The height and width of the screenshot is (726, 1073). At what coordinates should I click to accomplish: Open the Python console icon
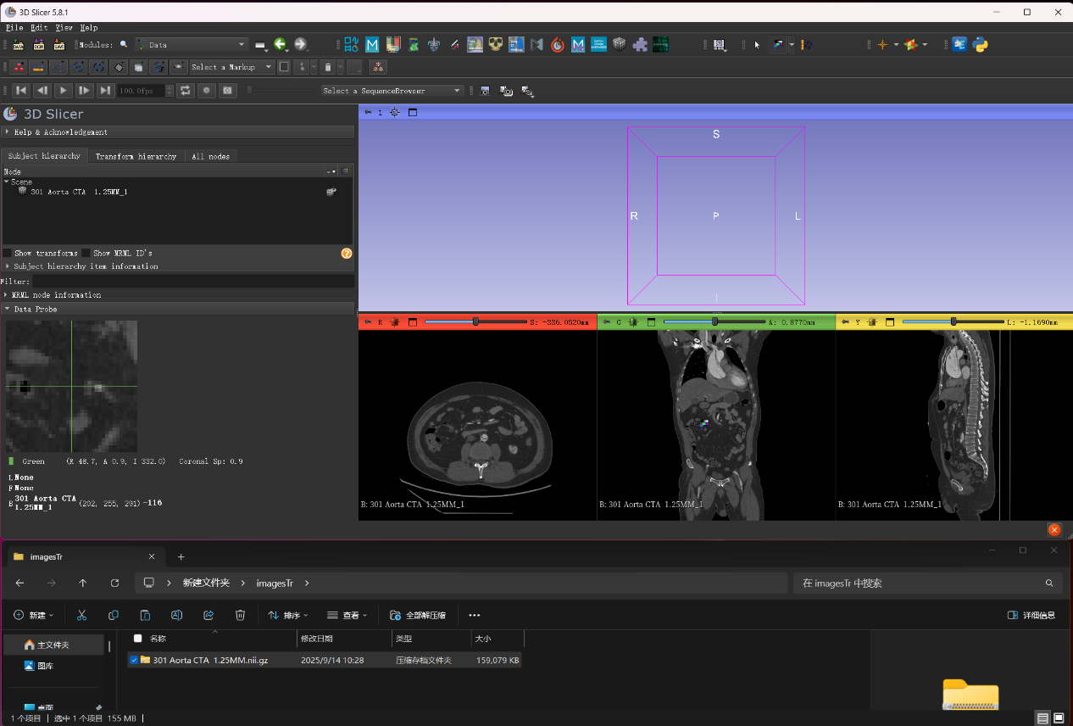coord(981,44)
